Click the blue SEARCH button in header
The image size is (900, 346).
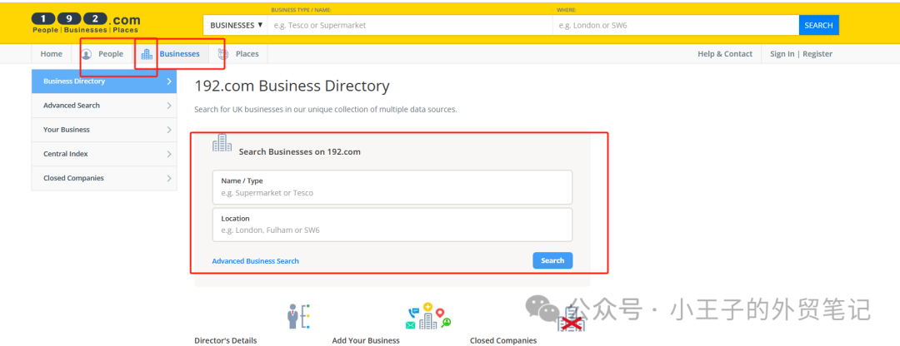tap(818, 25)
